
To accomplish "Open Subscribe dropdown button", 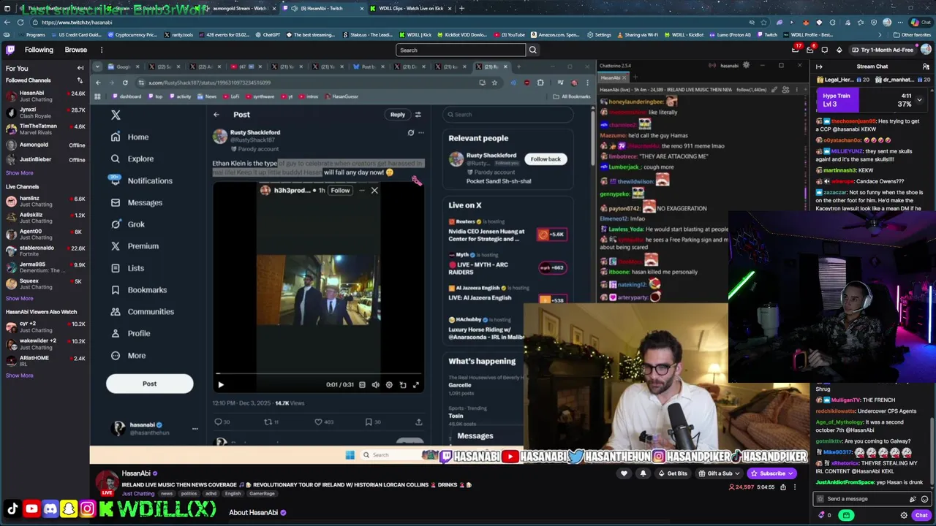I will point(772,473).
